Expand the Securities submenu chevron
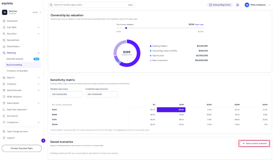The image size is (274, 160). [39, 34]
